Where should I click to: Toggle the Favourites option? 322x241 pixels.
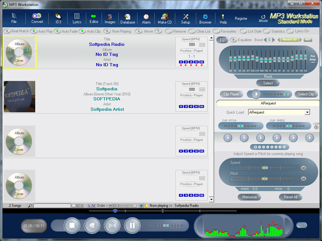tap(216, 31)
